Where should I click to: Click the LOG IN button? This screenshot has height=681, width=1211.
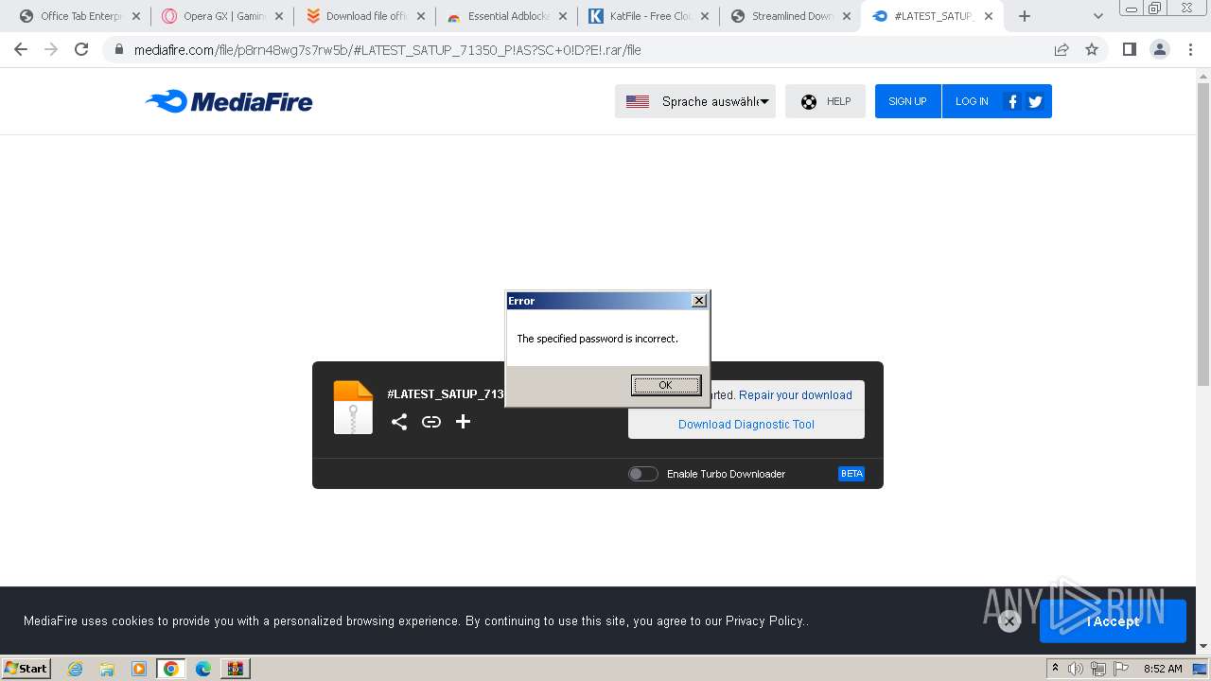[x=972, y=101]
